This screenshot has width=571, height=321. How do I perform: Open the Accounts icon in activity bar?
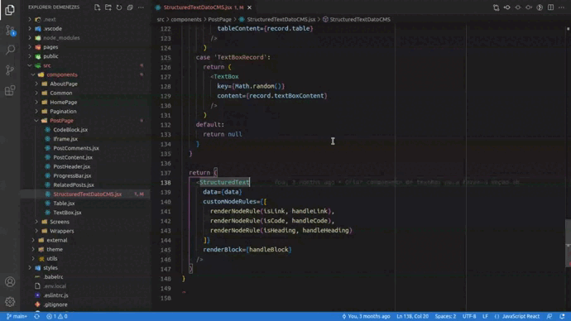[x=10, y=281]
